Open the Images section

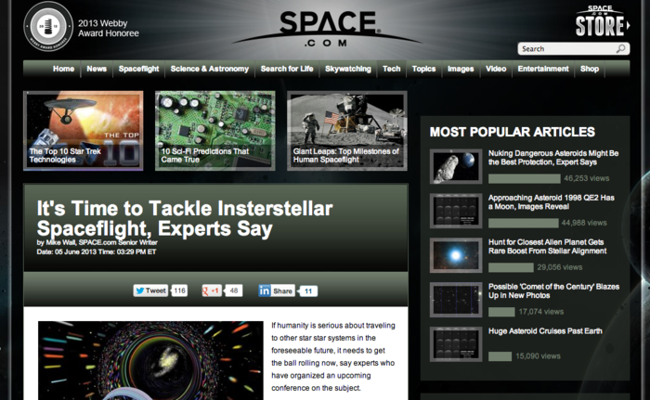pos(461,69)
